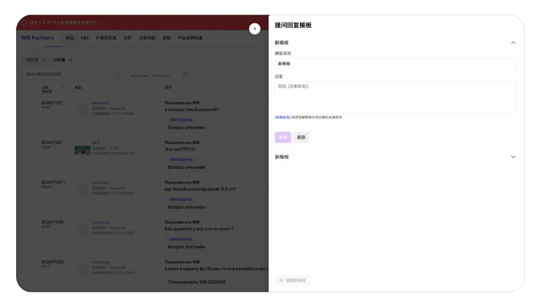
Task: Copy WB item number in the 23:01 row
Action: pos(133,233)
